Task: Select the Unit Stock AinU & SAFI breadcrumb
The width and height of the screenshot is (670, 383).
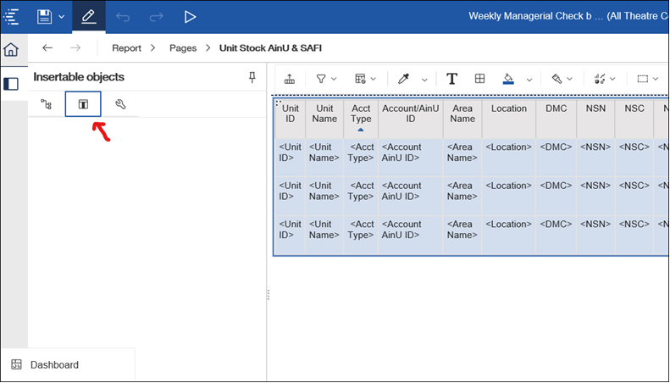Action: pos(270,47)
